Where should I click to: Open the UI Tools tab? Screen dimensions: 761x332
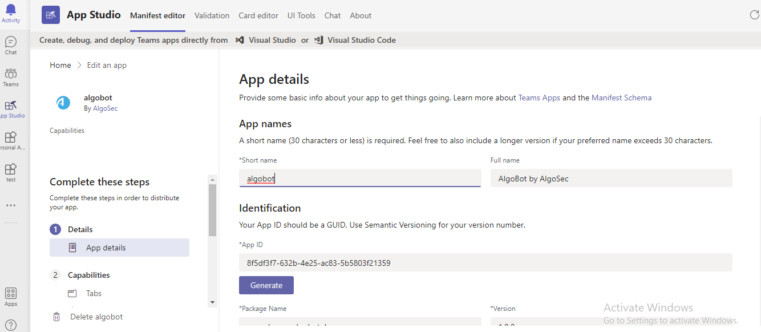point(301,15)
